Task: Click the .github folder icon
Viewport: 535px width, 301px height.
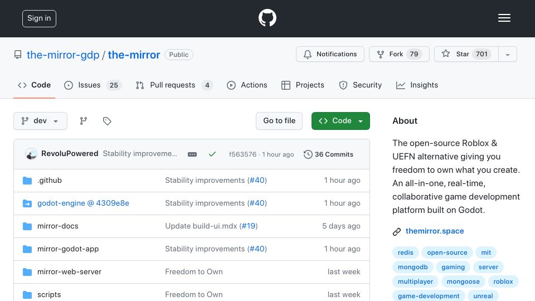Action: click(x=27, y=180)
